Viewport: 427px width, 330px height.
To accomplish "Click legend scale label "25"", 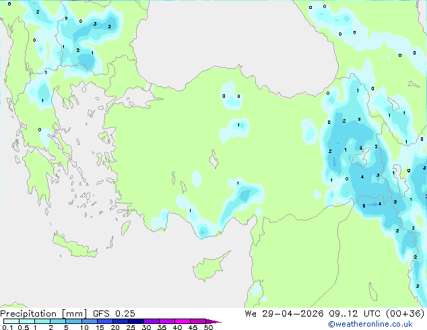I will coord(131,327).
